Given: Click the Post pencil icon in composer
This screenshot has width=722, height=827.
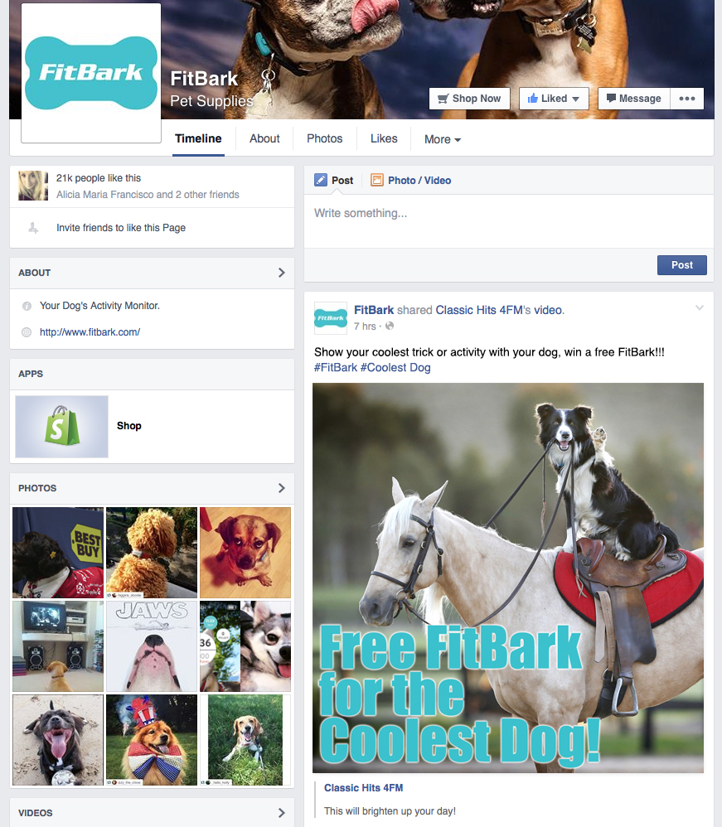Looking at the screenshot, I should pyautogui.click(x=320, y=181).
